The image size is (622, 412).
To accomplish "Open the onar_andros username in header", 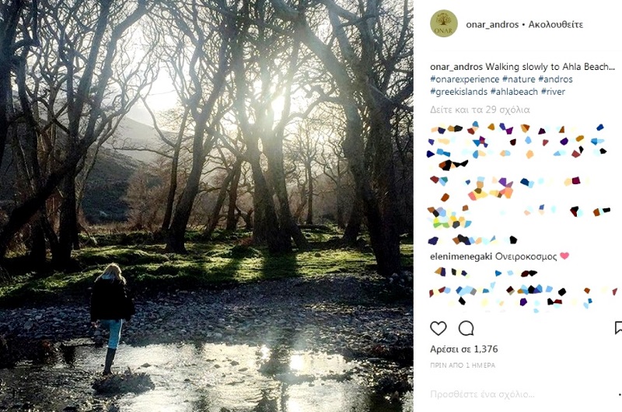I will [492, 24].
